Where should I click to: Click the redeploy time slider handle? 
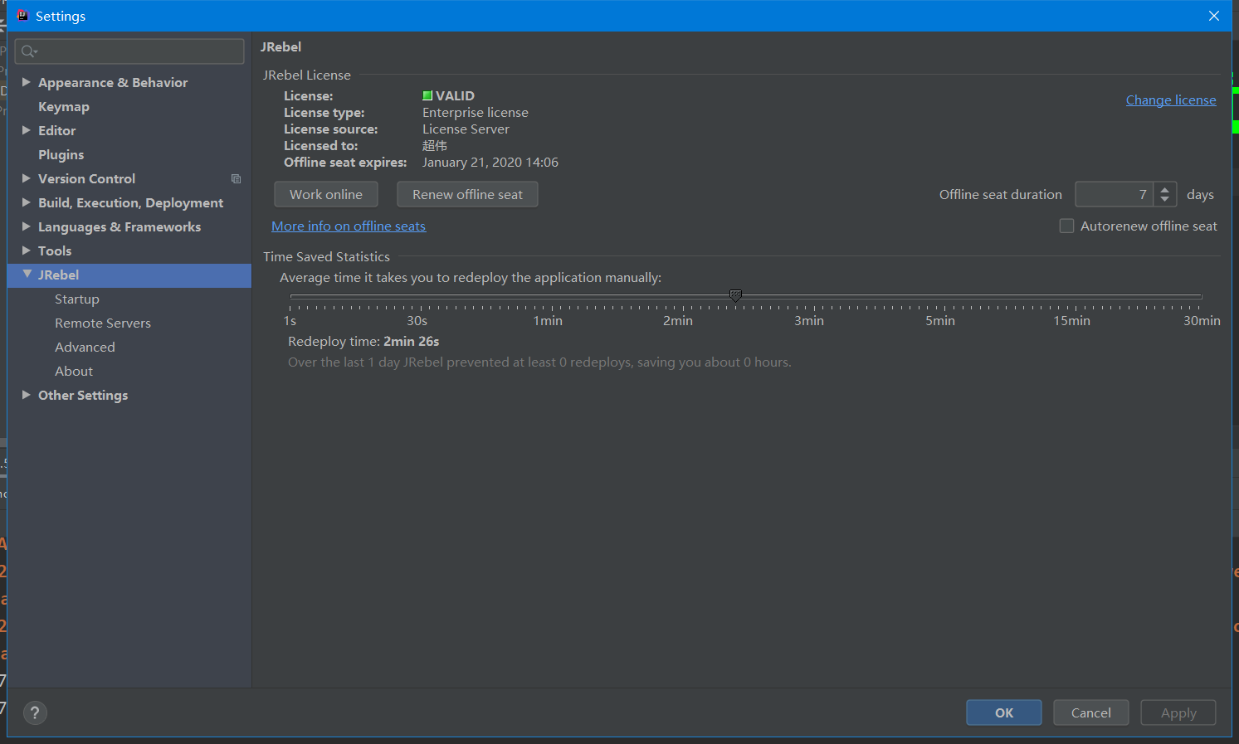click(x=735, y=295)
